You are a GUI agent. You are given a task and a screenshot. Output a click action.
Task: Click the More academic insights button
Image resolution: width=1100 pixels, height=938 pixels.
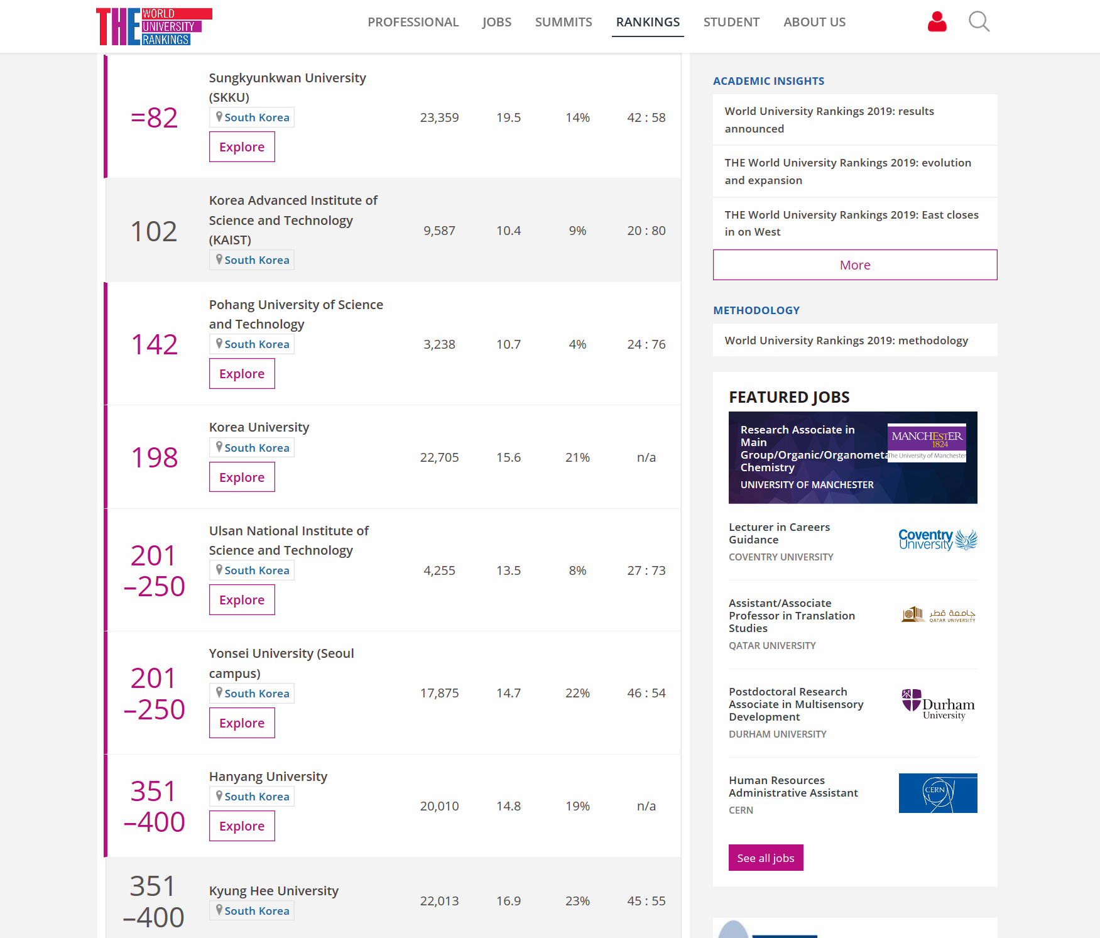pos(855,265)
